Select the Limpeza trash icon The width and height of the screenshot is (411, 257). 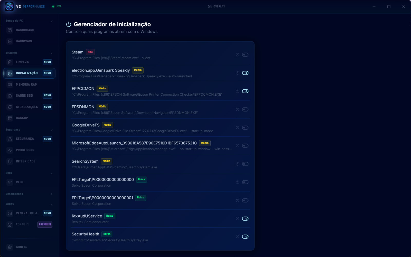click(x=10, y=62)
